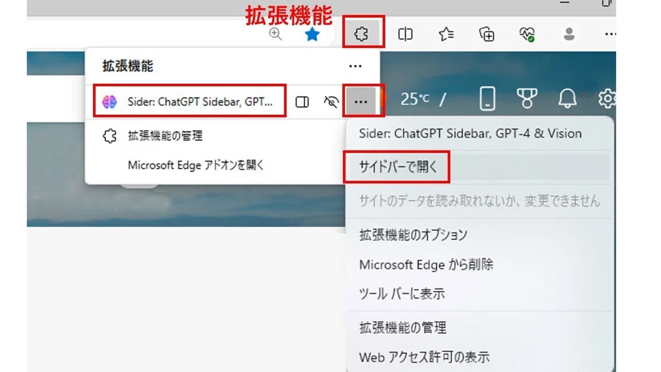
Task: Open Microsoft Edge アドオンを開く link
Action: [x=196, y=164]
